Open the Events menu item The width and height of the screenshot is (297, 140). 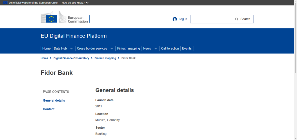(187, 48)
